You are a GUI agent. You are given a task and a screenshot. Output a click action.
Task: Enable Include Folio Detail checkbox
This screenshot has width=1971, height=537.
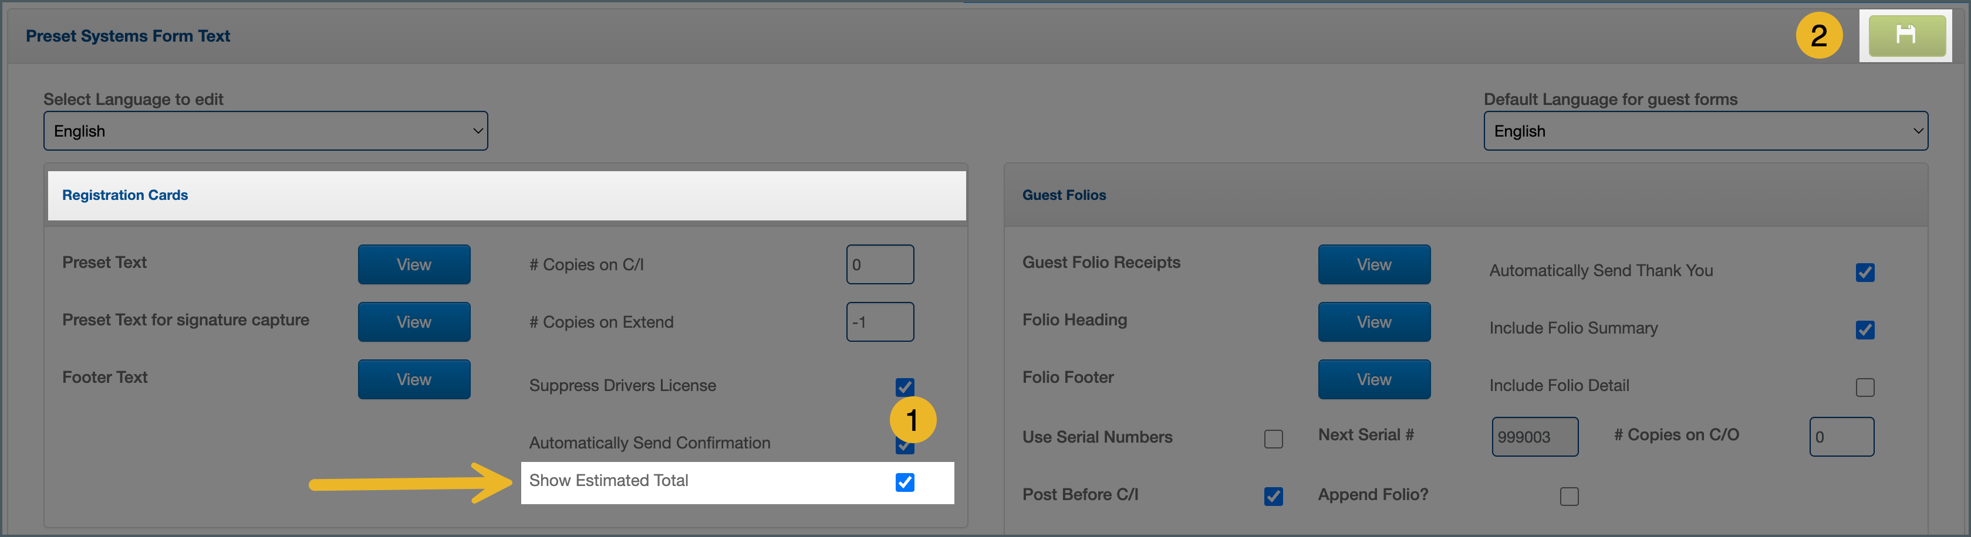coord(1865,388)
